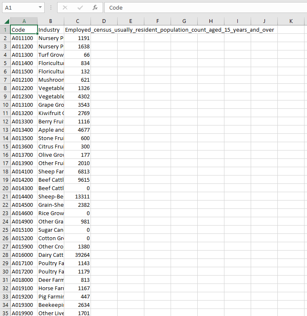Click the Kiwifruit industry cell

pos(50,113)
